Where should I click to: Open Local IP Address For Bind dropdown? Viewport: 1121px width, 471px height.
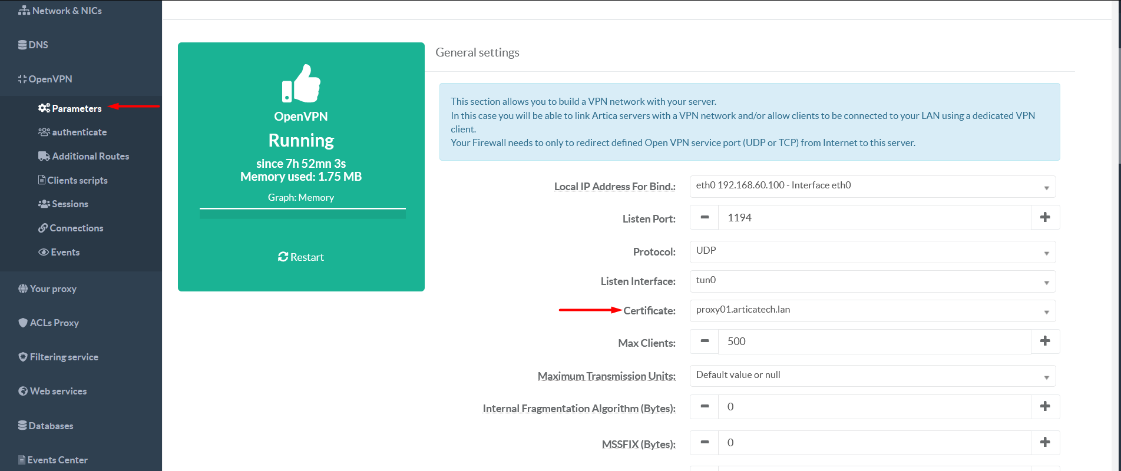pyautogui.click(x=872, y=186)
